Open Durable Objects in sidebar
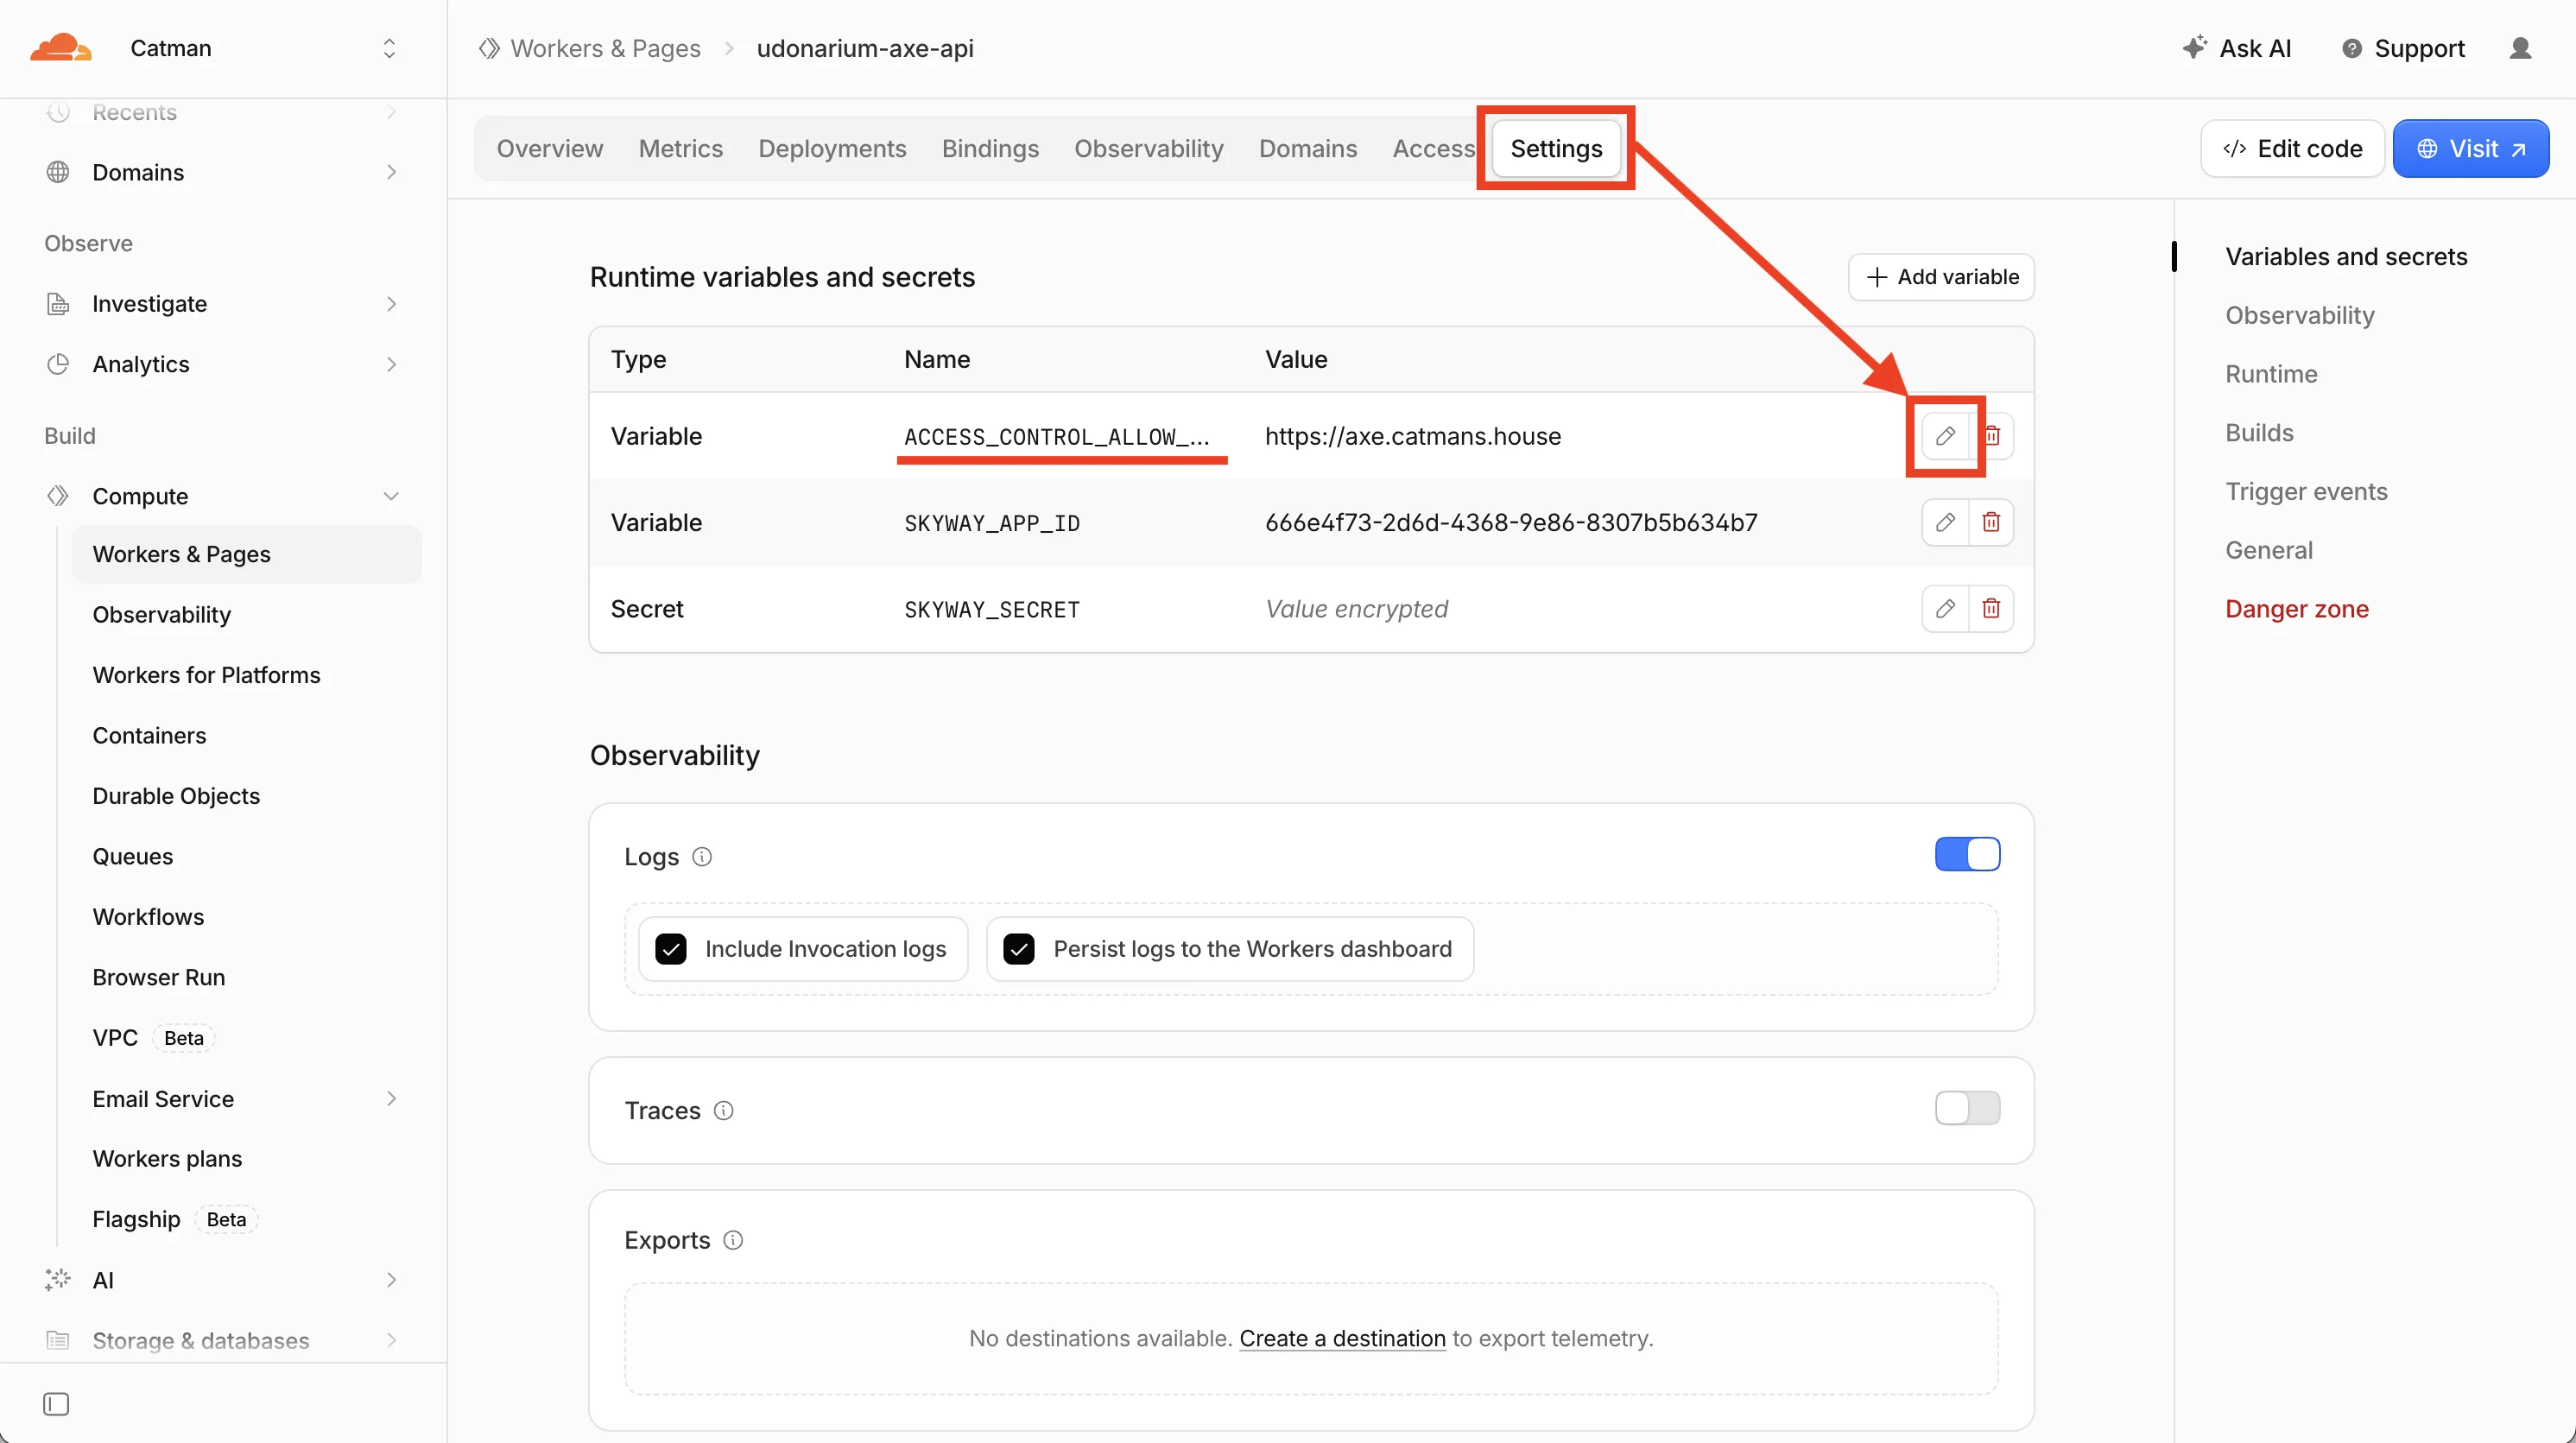Viewport: 2576px width, 1443px height. tap(176, 796)
